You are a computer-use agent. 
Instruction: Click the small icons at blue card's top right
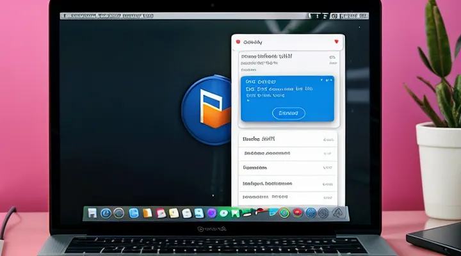point(328,81)
